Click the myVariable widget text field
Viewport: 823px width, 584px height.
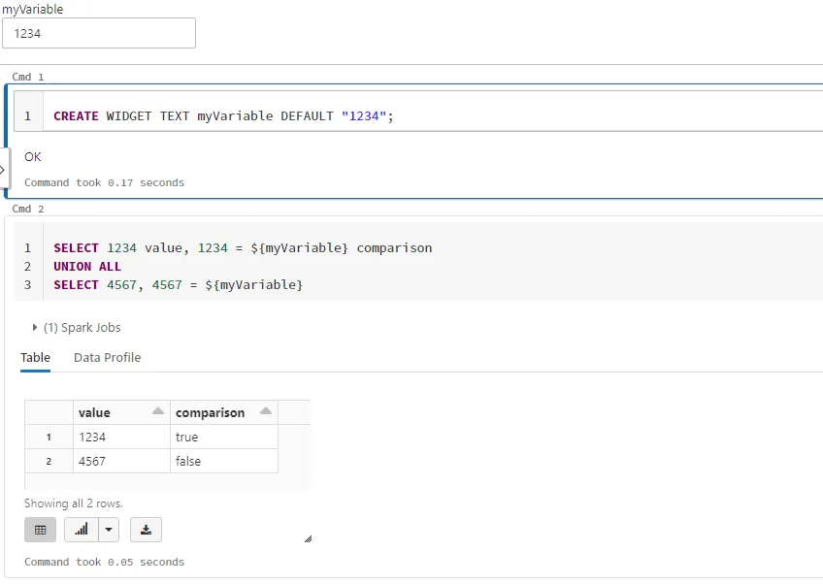tap(99, 33)
